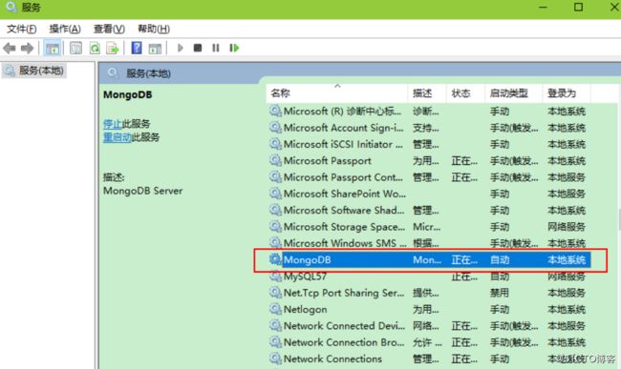Restart service toolbar button
The image size is (621, 369).
tap(234, 48)
